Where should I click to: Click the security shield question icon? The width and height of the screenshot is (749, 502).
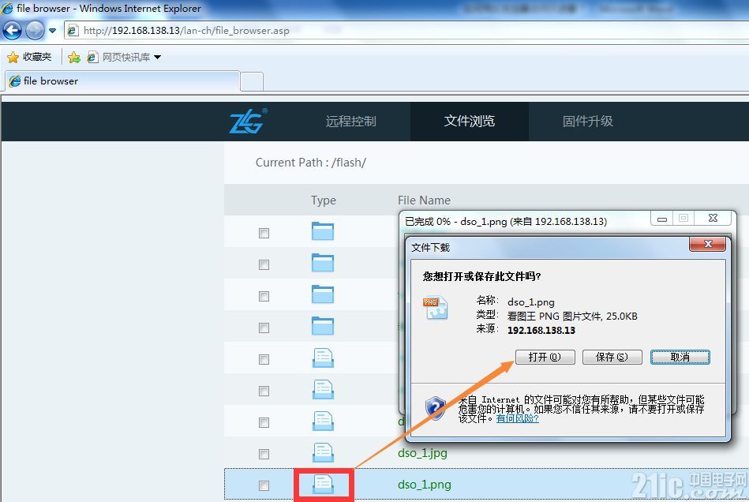click(435, 408)
